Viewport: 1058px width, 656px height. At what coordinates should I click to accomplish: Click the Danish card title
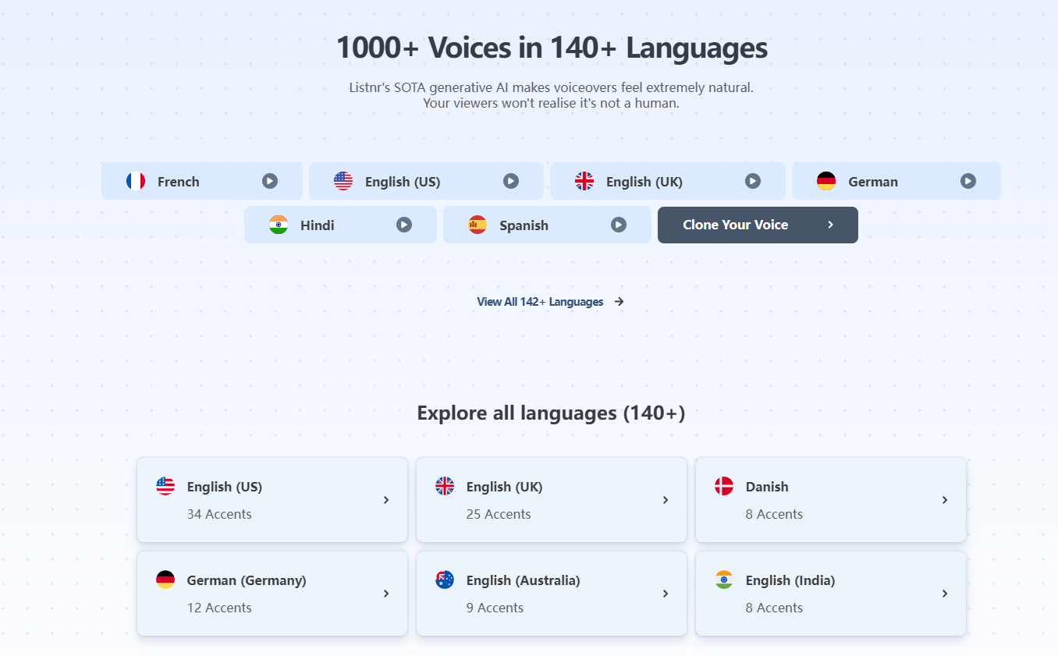(x=767, y=487)
